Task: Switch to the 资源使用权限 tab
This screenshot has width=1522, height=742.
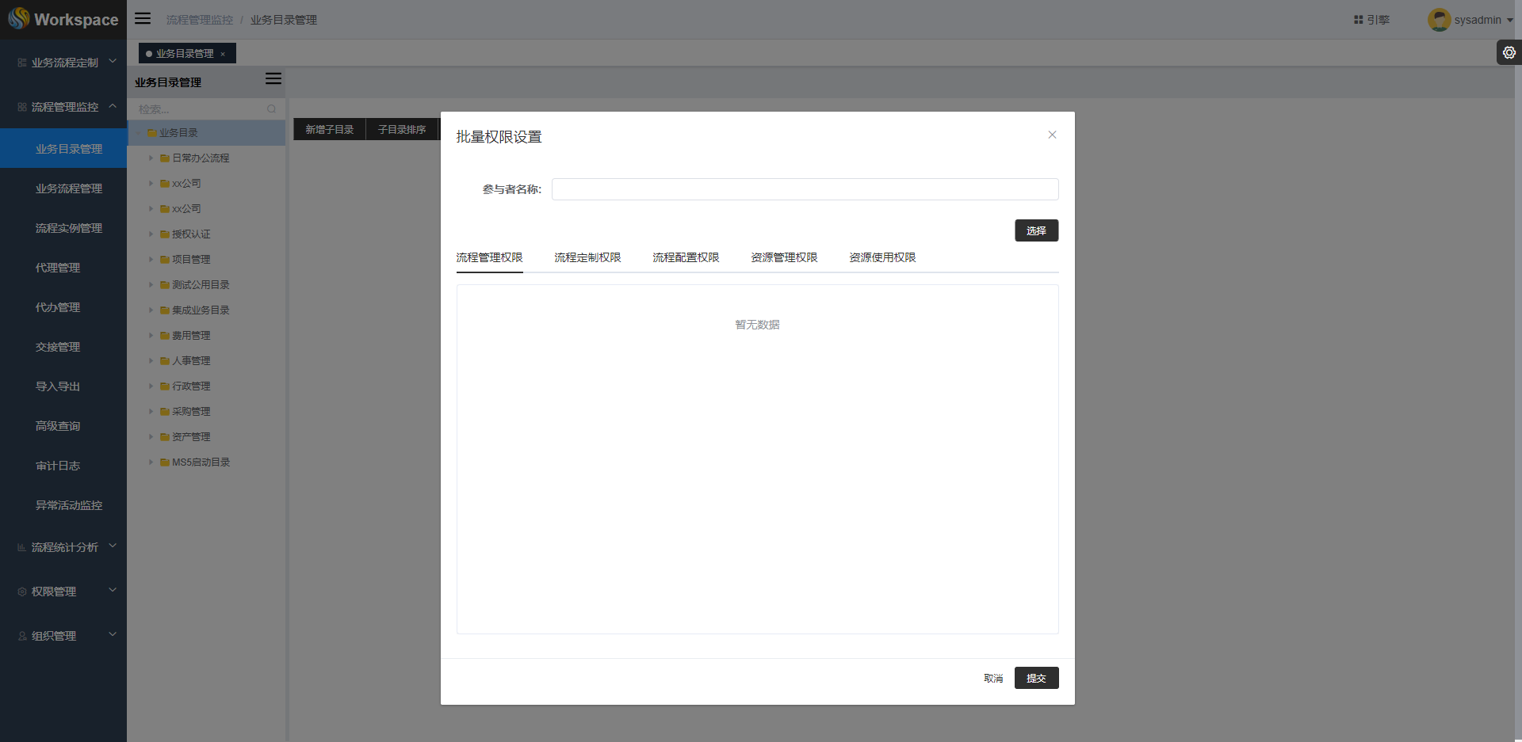Action: pyautogui.click(x=882, y=257)
